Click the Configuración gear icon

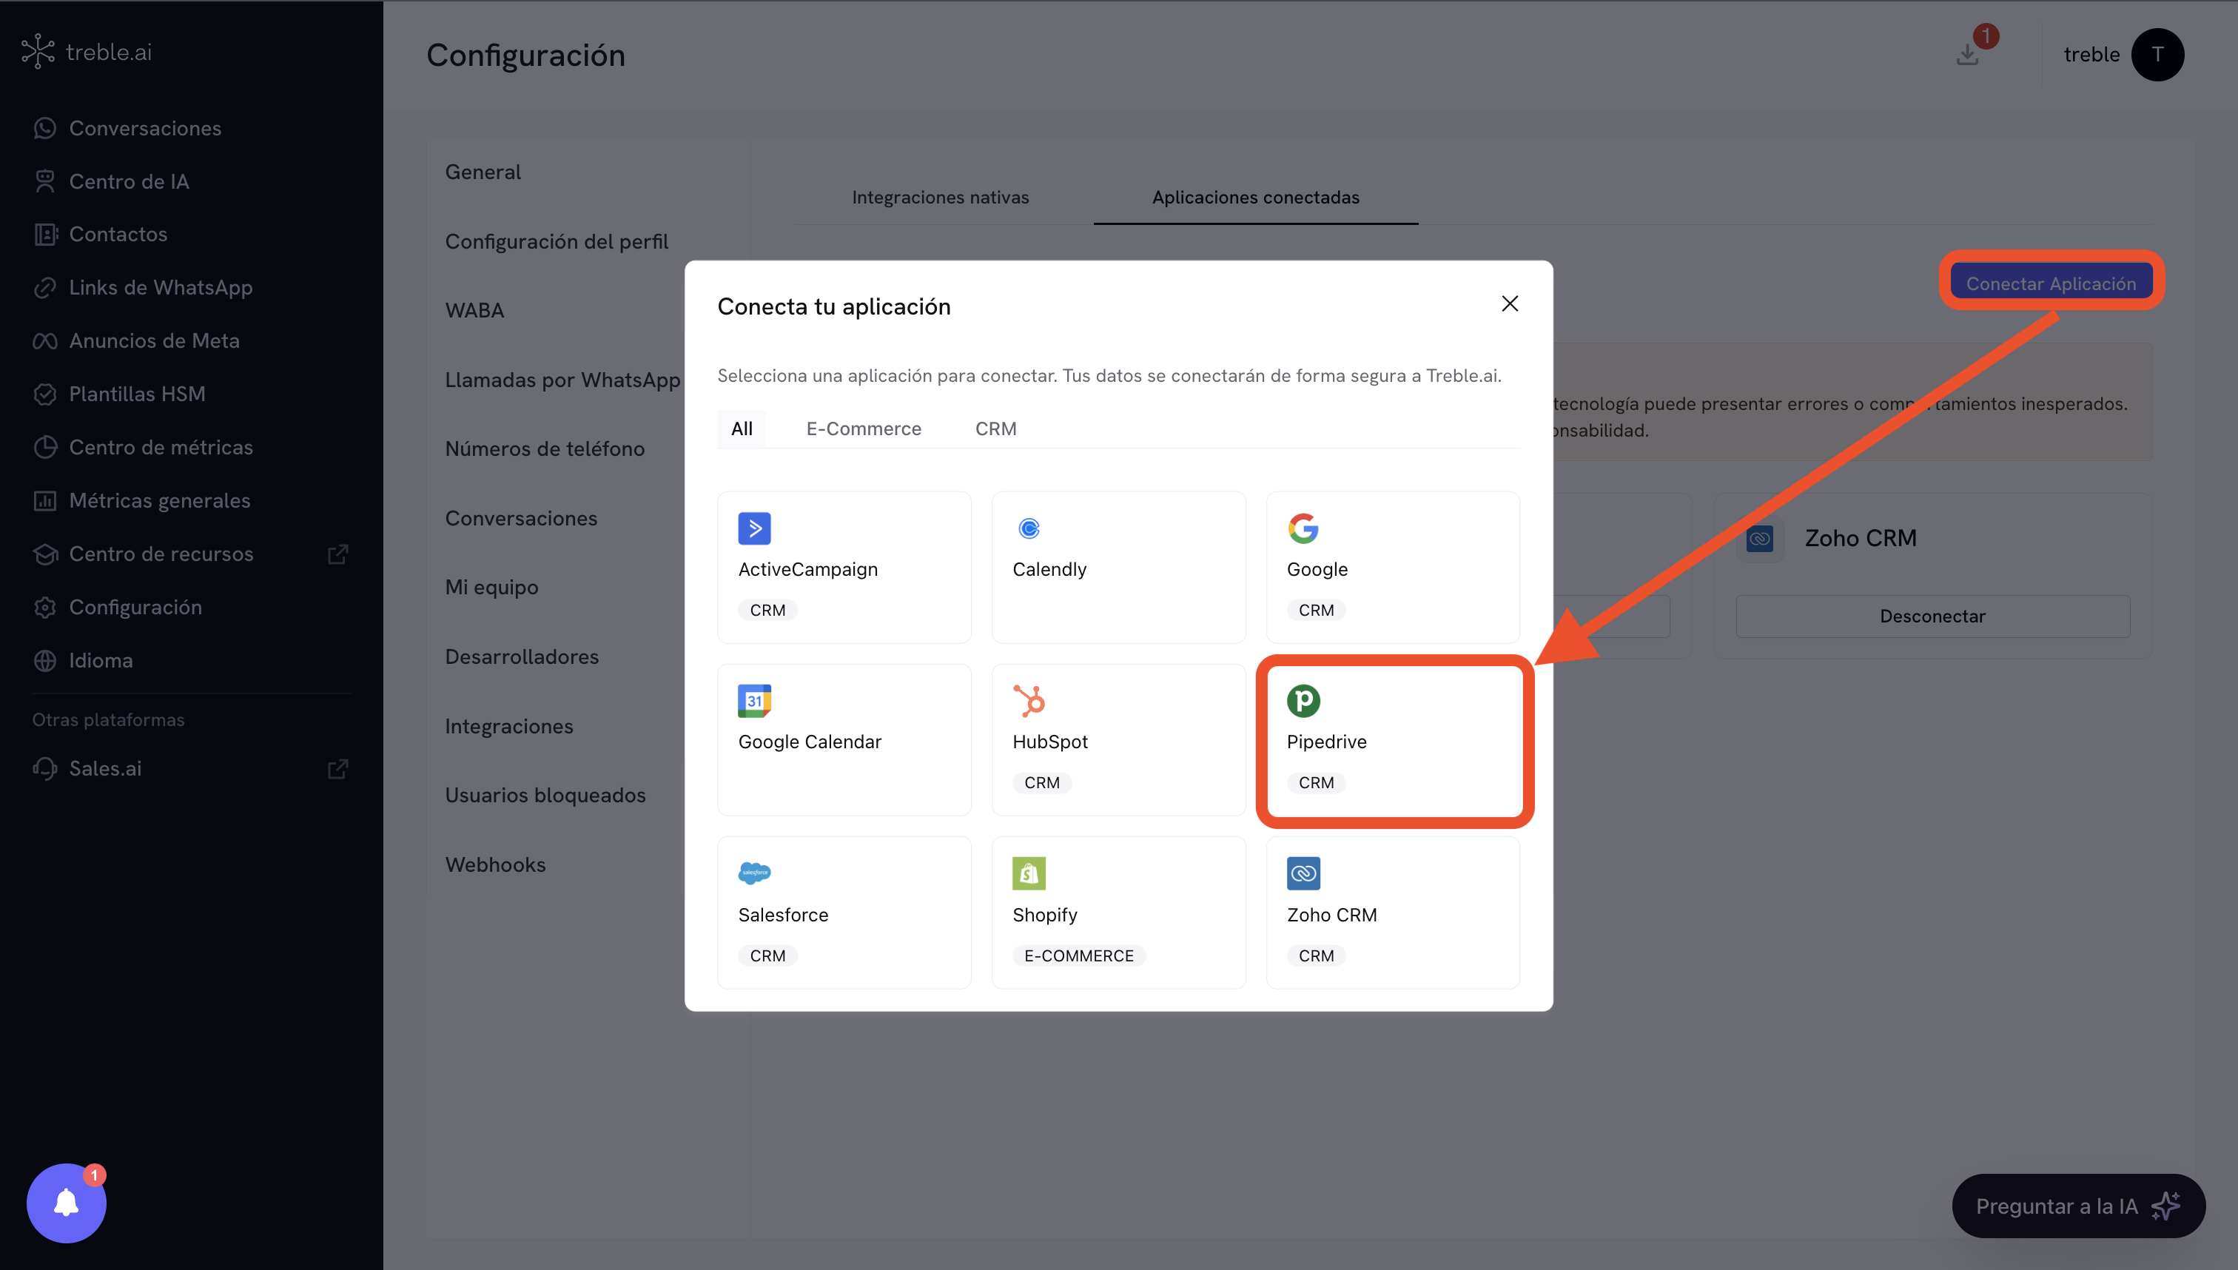45,607
